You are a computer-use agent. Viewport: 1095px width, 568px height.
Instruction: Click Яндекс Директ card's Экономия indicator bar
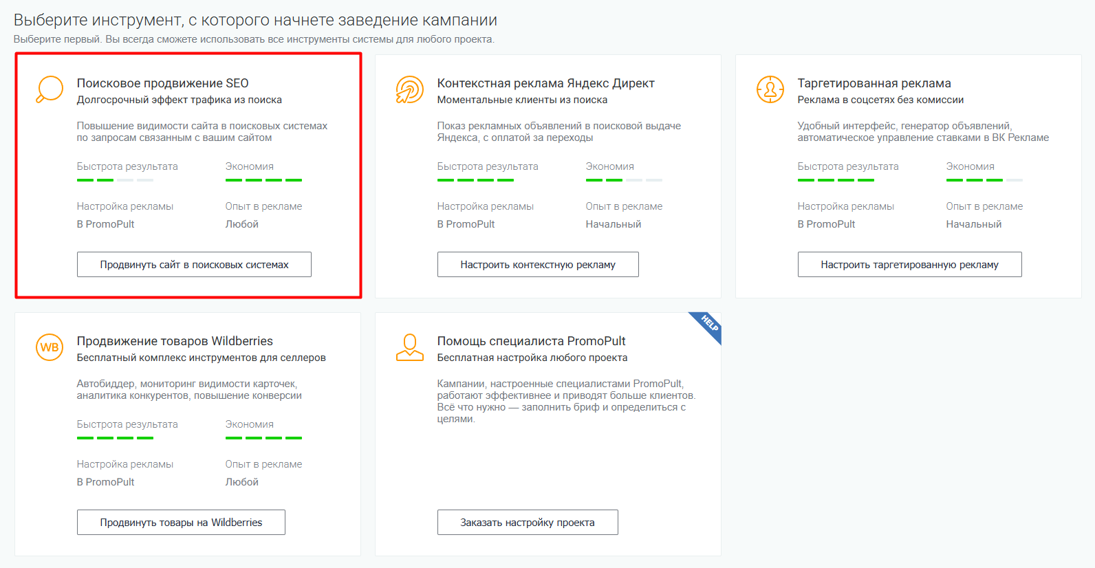[624, 180]
